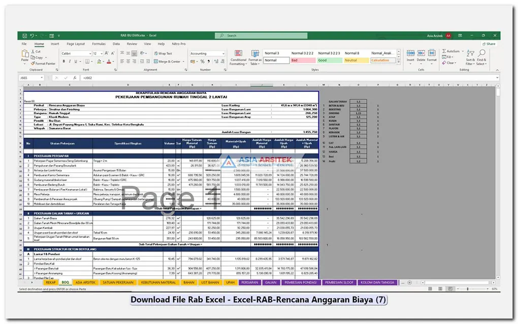The height and width of the screenshot is (324, 518).
Task: Open the Calibri font name dropdown
Action: [x=90, y=53]
